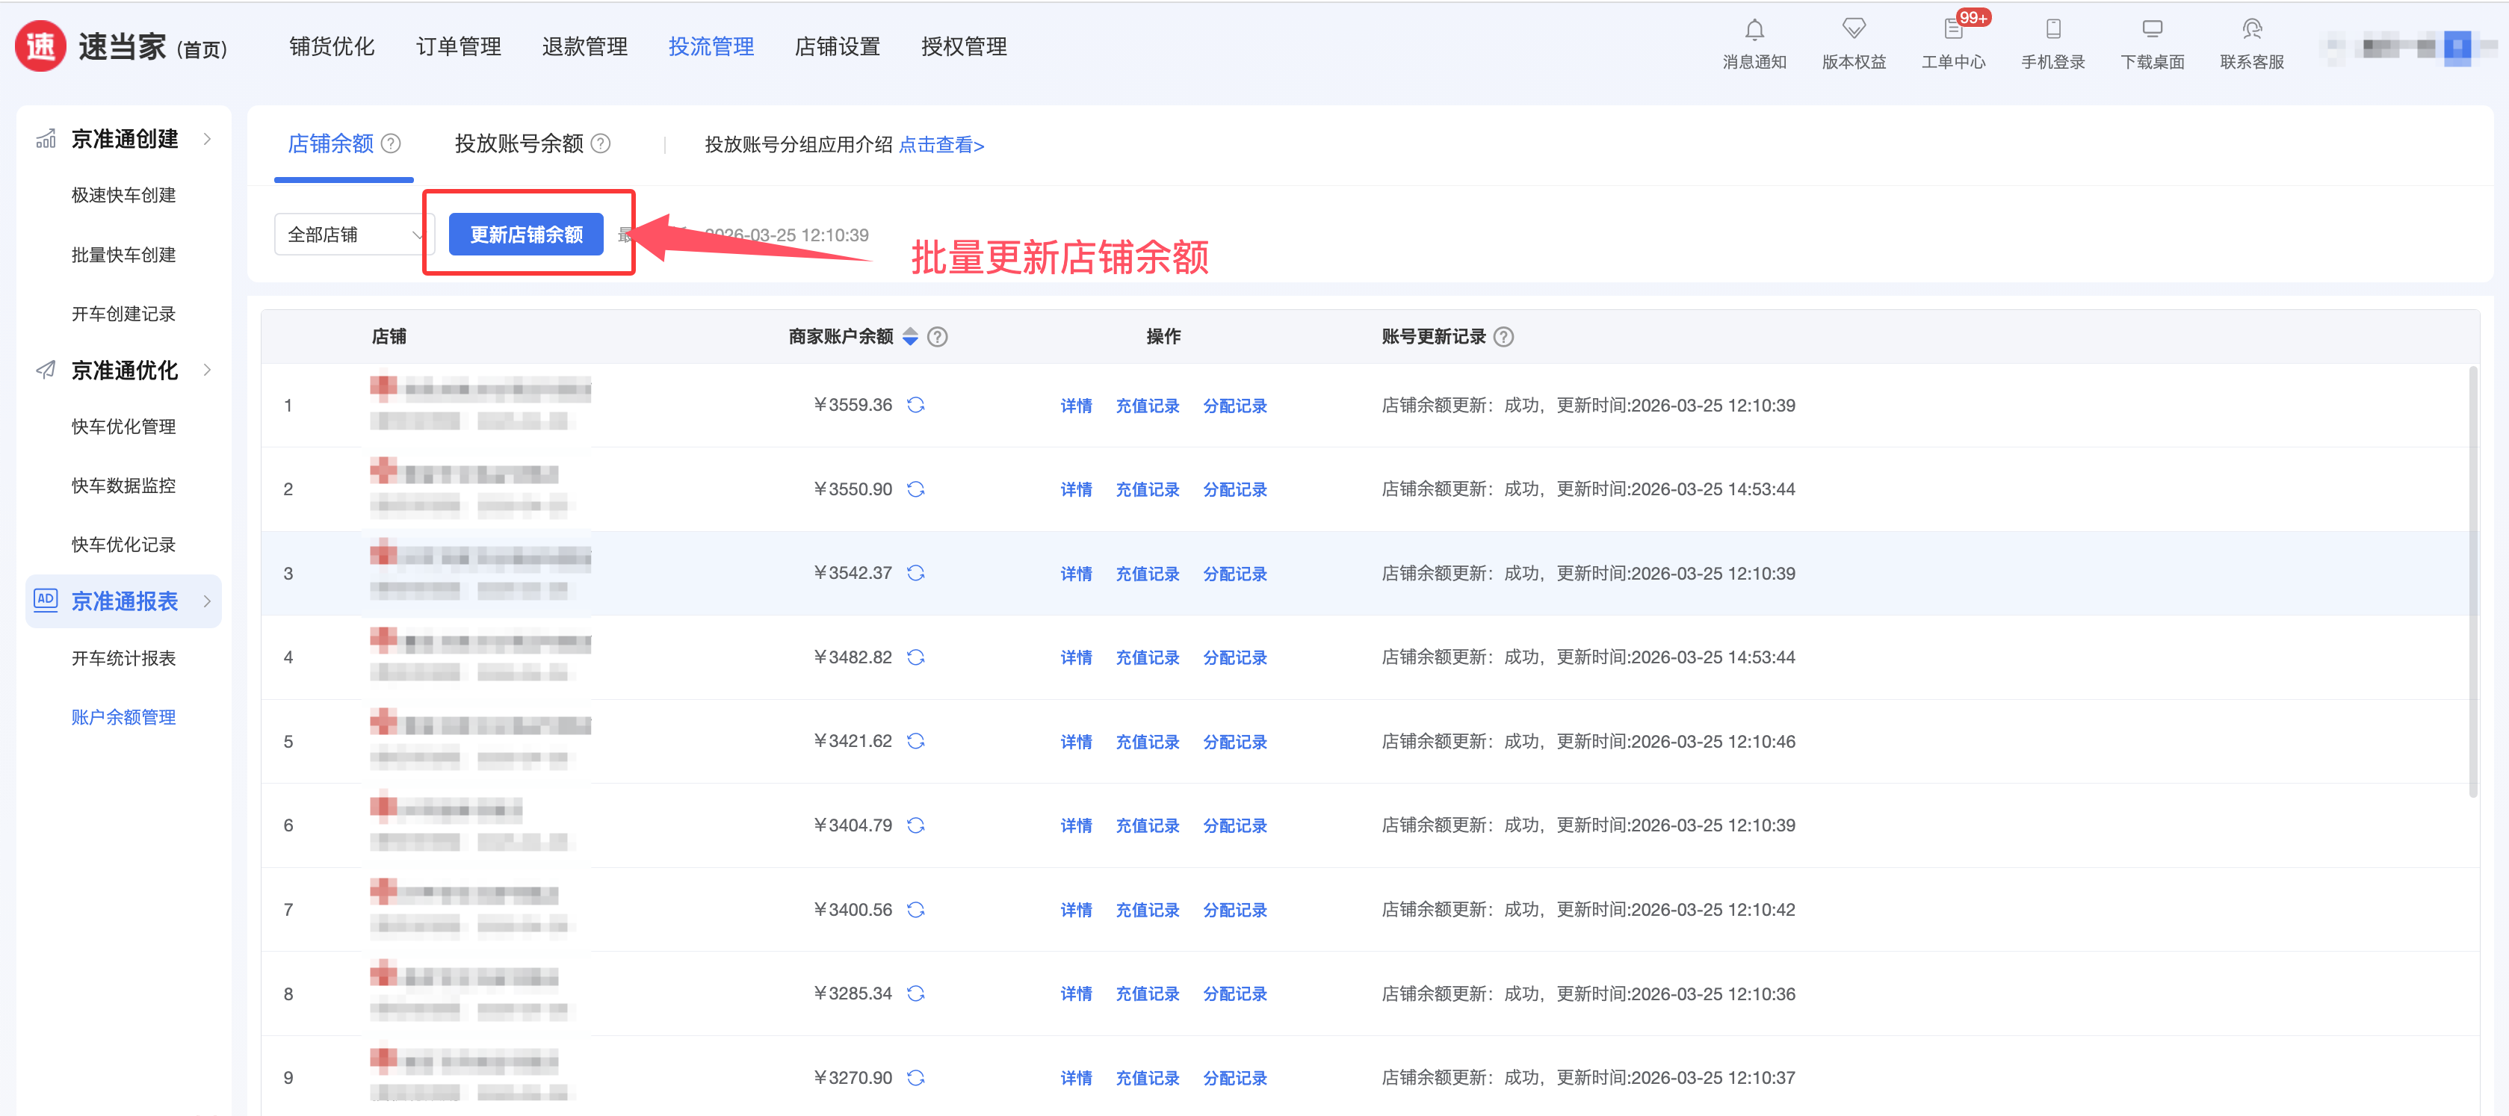The height and width of the screenshot is (1116, 2509).
Task: Open the 订单管理 top menu
Action: click(458, 47)
